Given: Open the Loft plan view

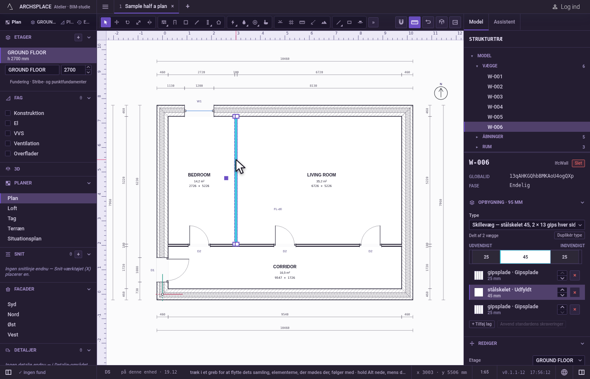Looking at the screenshot, I should pyautogui.click(x=48, y=208).
